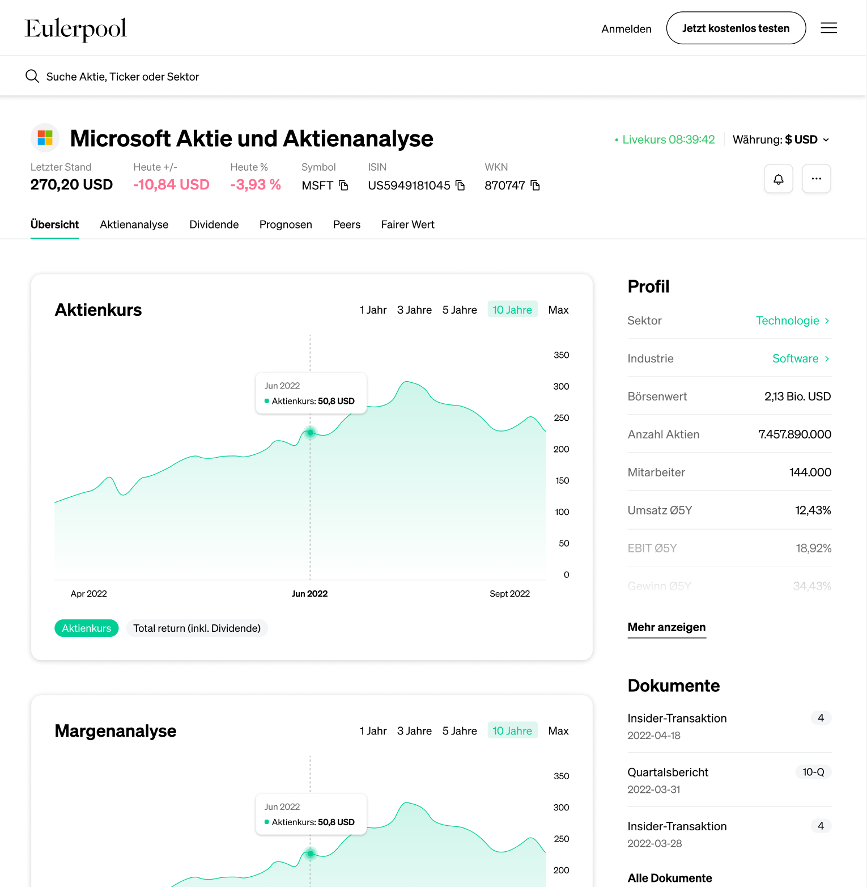Switch to the Aktienanalyse tab

(134, 225)
